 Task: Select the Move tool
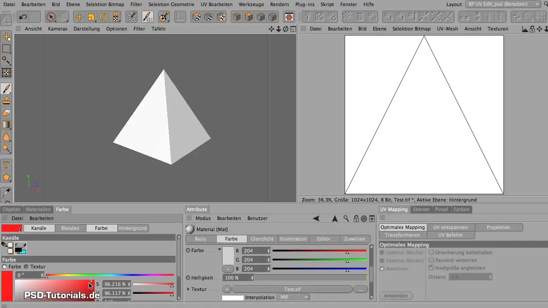(79, 17)
